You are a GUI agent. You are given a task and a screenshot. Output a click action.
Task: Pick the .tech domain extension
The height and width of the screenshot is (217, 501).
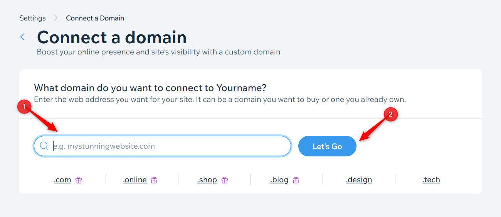point(431,180)
